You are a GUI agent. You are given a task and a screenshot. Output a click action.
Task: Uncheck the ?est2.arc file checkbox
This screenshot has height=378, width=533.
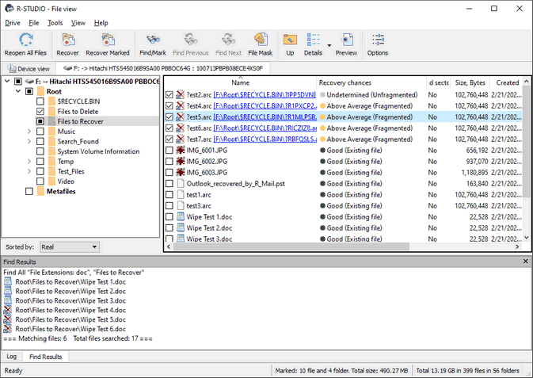coord(169,95)
